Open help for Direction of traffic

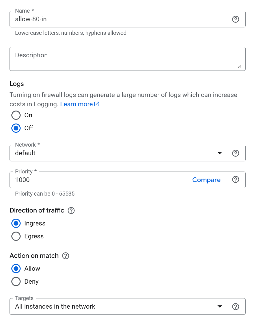[x=71, y=211]
